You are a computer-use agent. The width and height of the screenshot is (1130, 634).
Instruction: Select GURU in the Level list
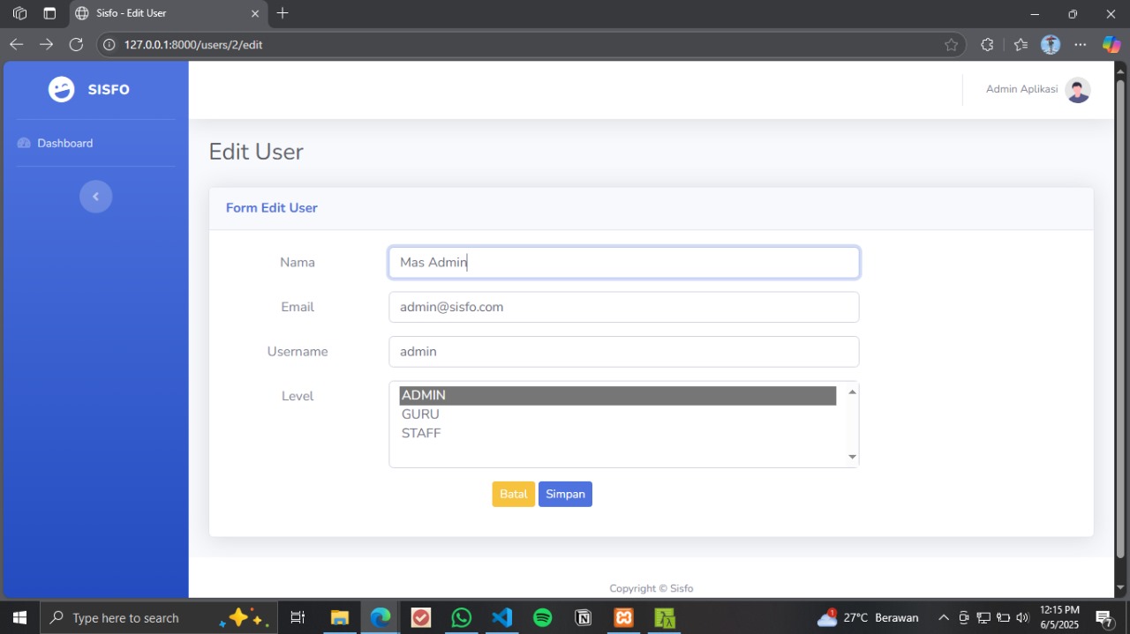pos(420,414)
